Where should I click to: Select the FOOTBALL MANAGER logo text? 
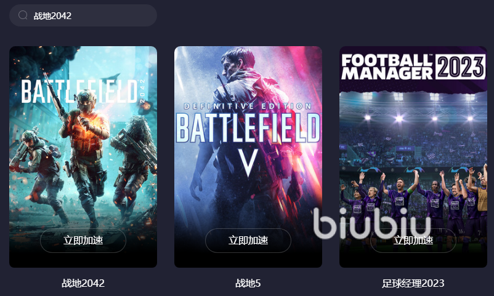[x=387, y=66]
